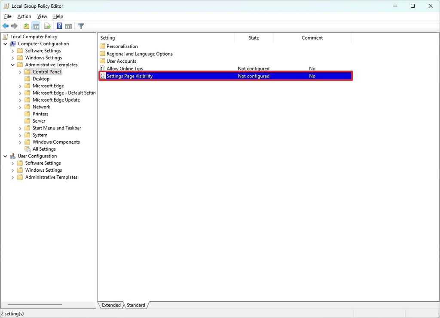Image resolution: width=440 pixels, height=318 pixels.
Task: Click the Back navigation arrow icon
Action: point(6,26)
